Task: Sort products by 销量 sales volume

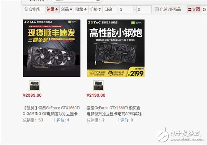Action: [52, 9]
